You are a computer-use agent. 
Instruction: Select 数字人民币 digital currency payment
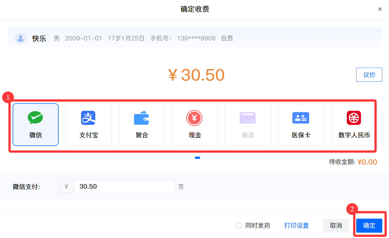coord(354,125)
